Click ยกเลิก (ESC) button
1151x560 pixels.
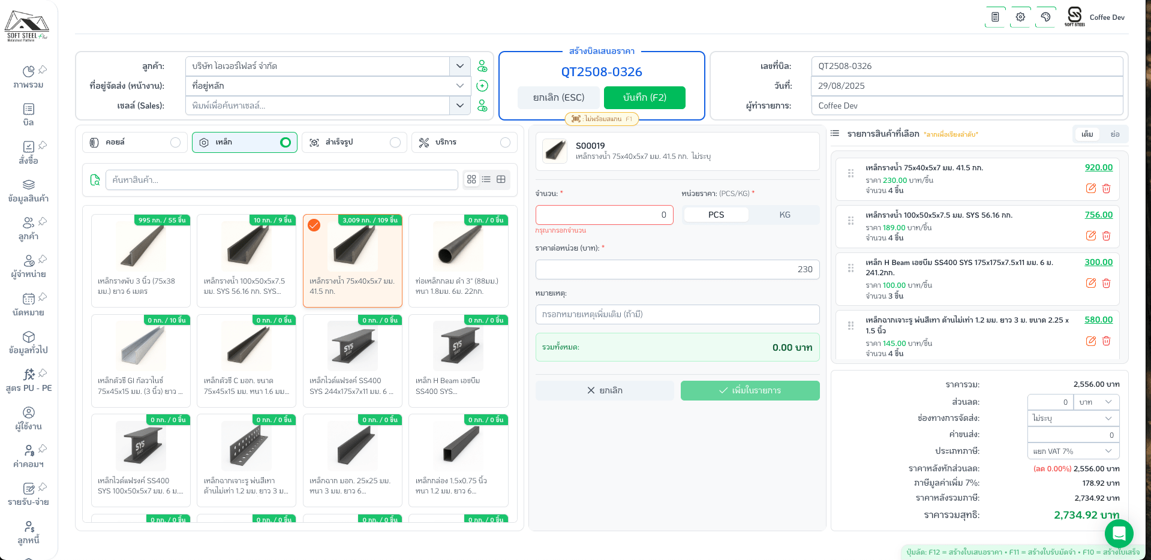559,98
